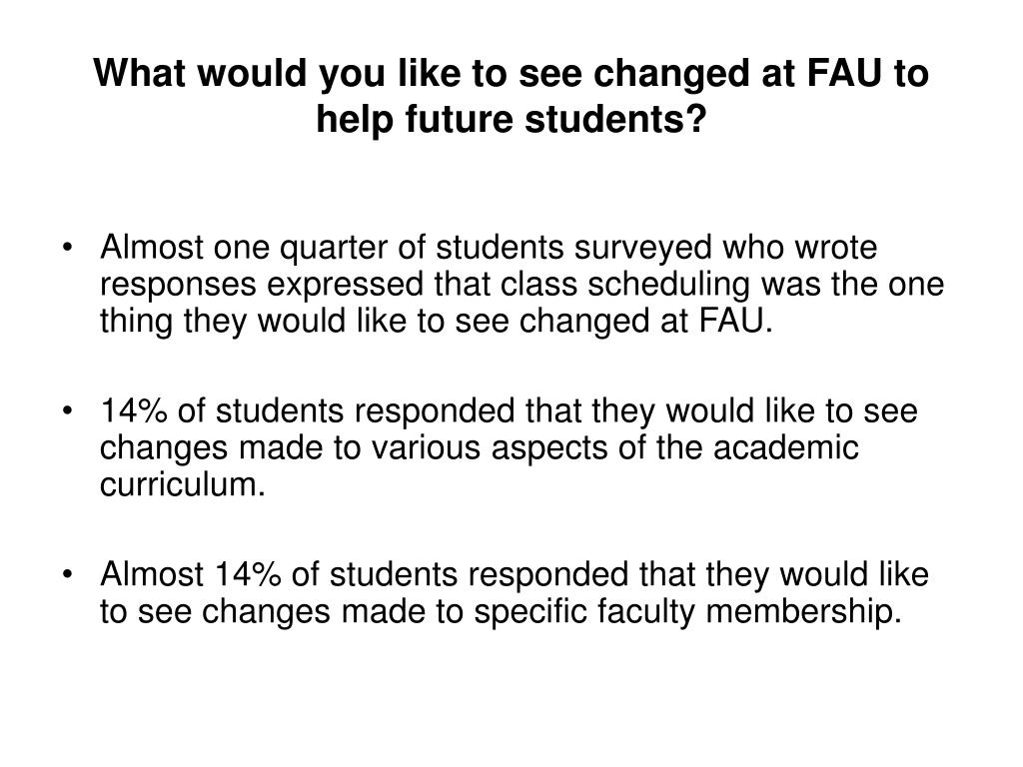Click 'thing they would like to see changed'
1023x767 pixels.
tap(376, 322)
